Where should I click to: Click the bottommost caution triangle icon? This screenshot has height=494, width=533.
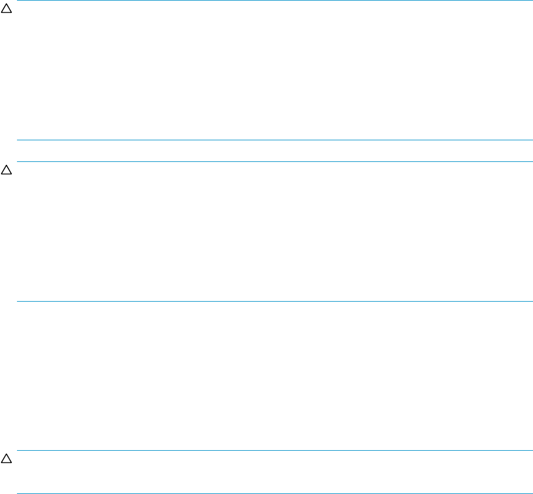point(6,459)
